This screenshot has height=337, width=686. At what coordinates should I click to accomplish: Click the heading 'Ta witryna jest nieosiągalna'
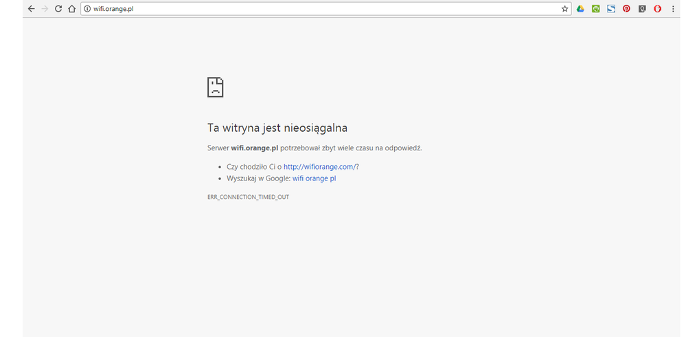pos(277,128)
